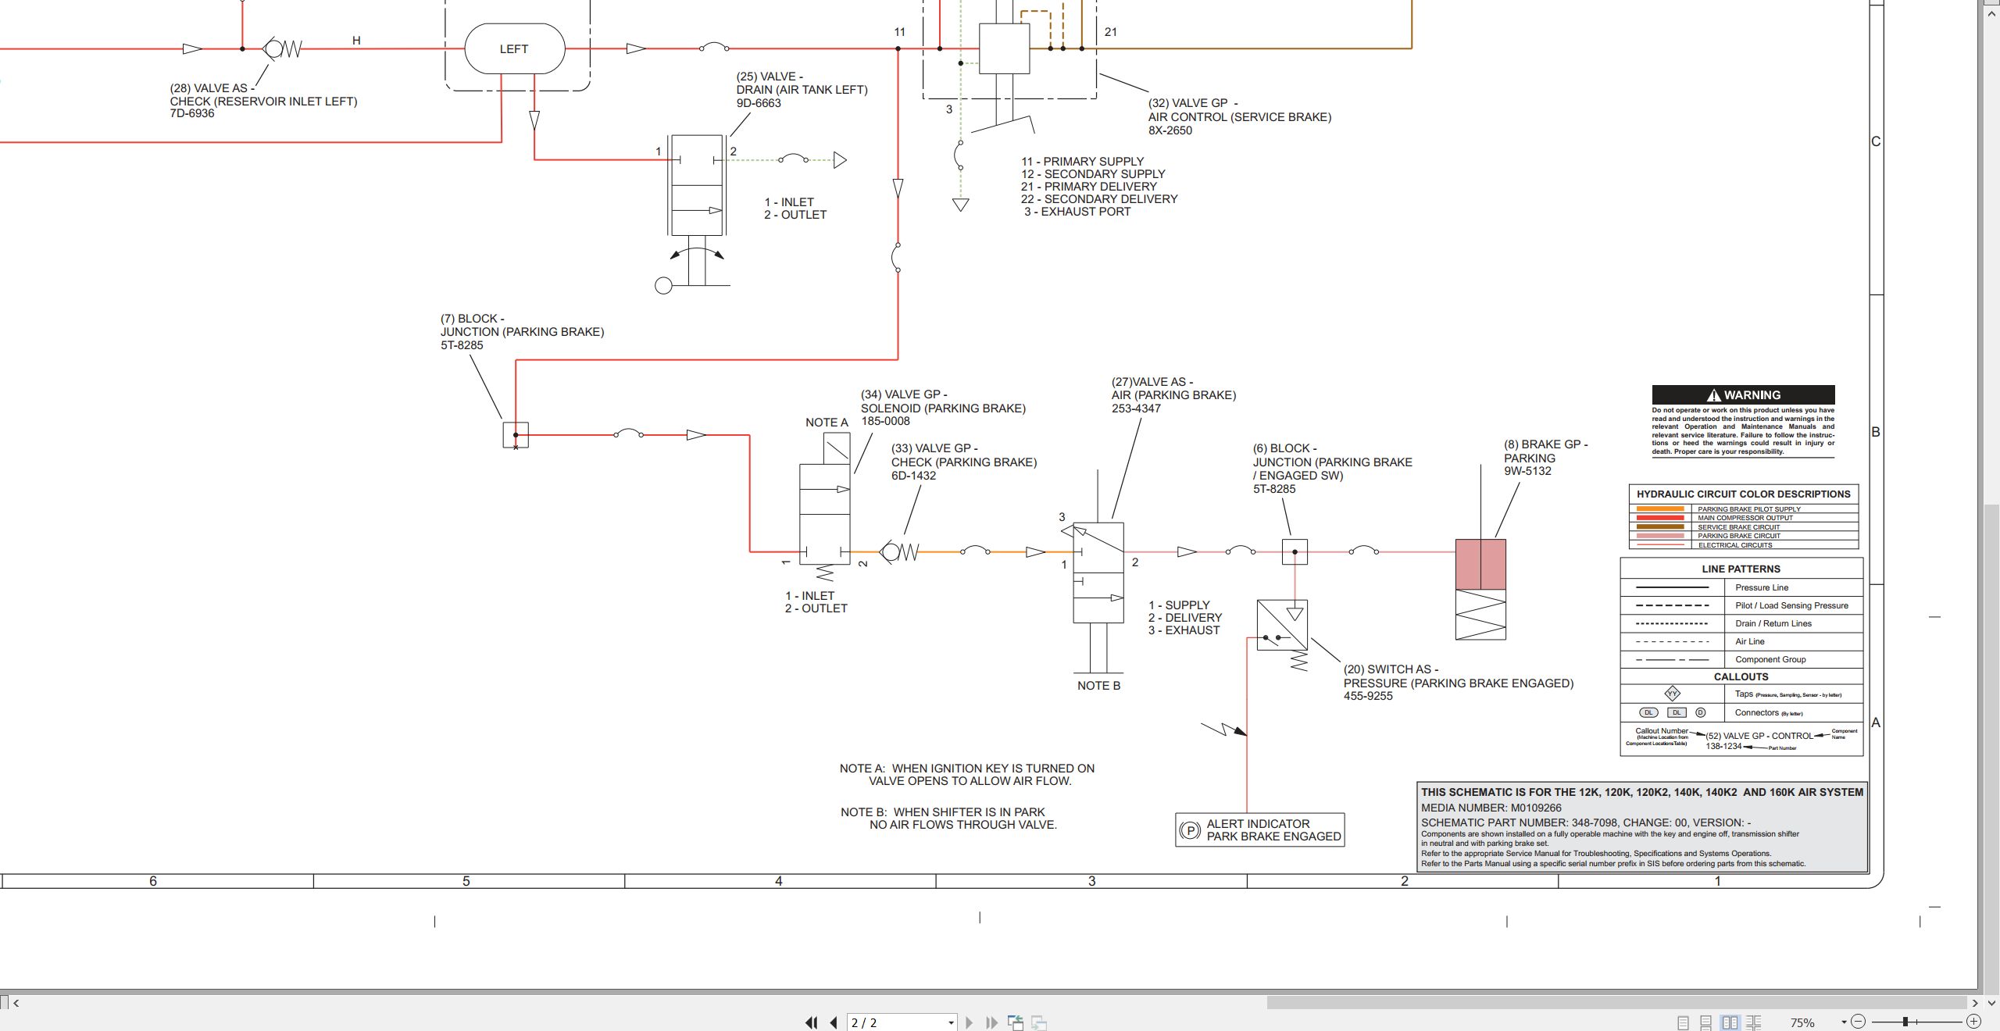This screenshot has height=1031, width=2000.
Task: Click the Taps callout diamond symbol
Action: 1672,694
